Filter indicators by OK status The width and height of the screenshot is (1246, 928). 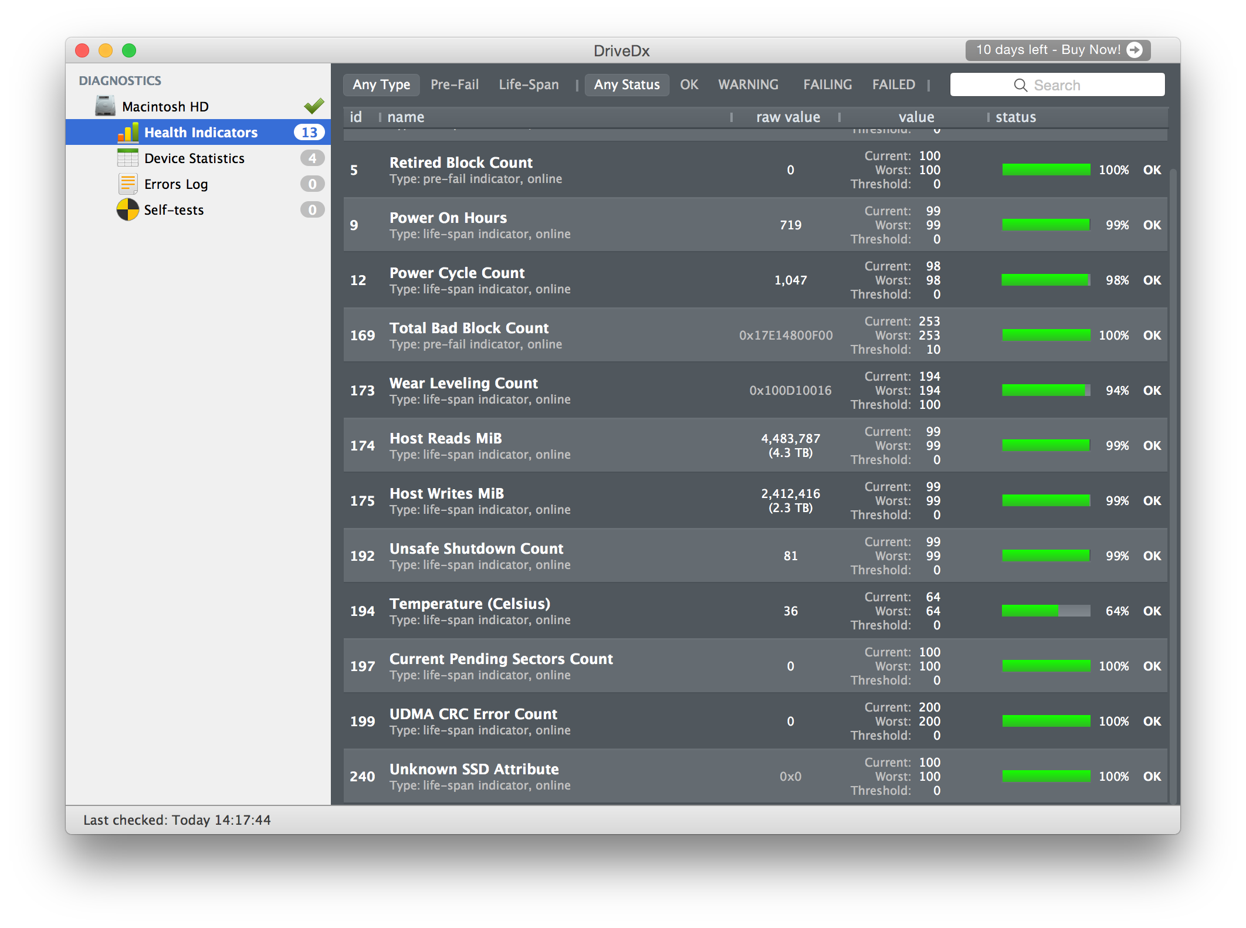pos(689,85)
